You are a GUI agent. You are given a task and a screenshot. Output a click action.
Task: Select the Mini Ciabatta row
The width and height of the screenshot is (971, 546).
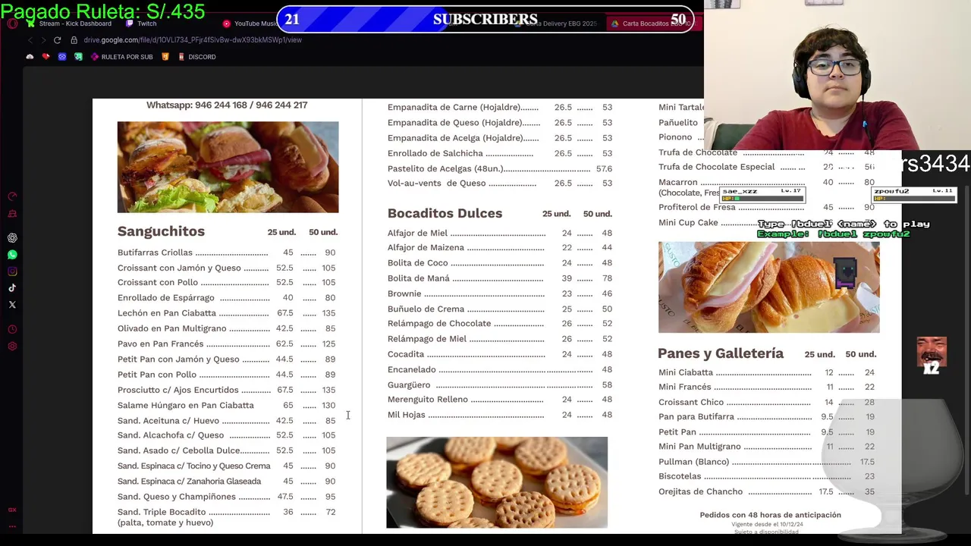[767, 372]
